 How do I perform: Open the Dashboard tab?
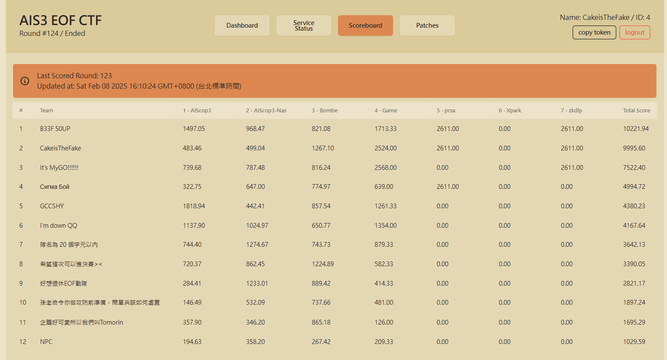coord(242,25)
